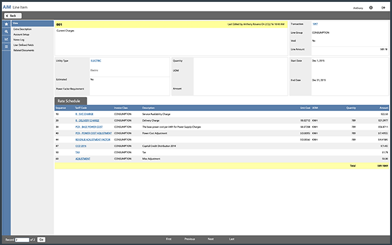Screen dimensions: 392x245
Task: Open the search magnifier icon in sidebar
Action: tap(6, 31)
